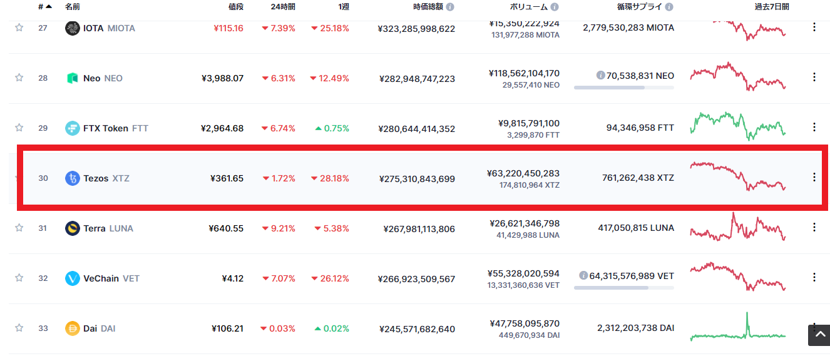Click the info icon beside Neo supply
This screenshot has width=830, height=356.
[x=601, y=75]
